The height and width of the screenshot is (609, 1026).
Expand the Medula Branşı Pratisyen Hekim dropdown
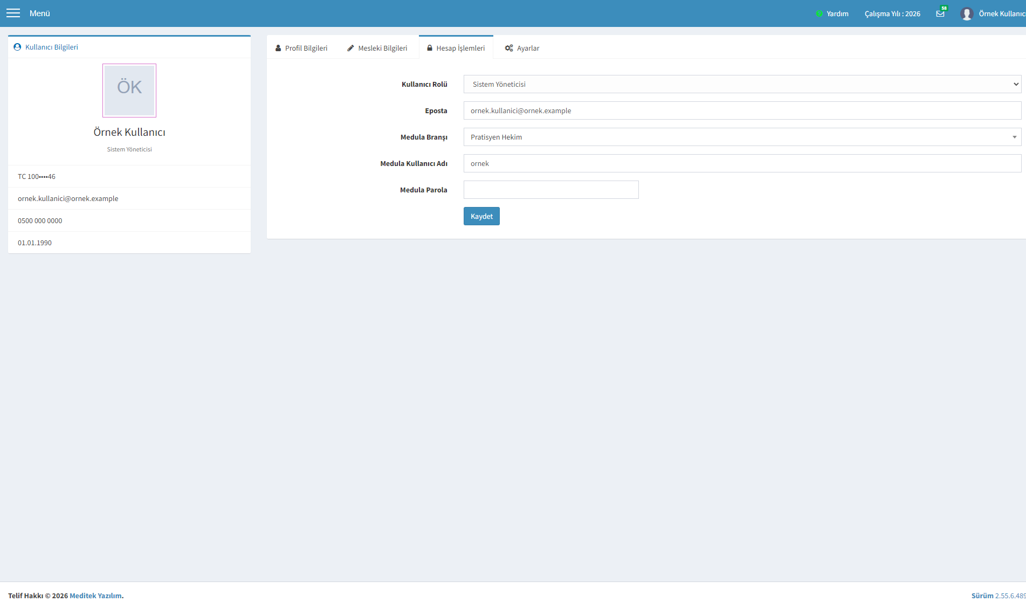742,137
